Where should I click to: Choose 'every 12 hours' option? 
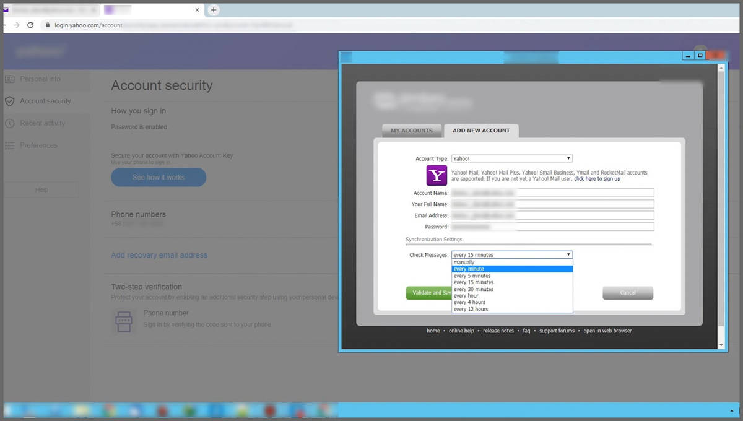[512, 309]
